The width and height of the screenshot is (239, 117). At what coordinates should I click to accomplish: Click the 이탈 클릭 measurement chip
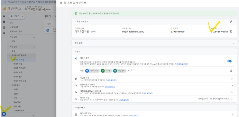click(120, 71)
